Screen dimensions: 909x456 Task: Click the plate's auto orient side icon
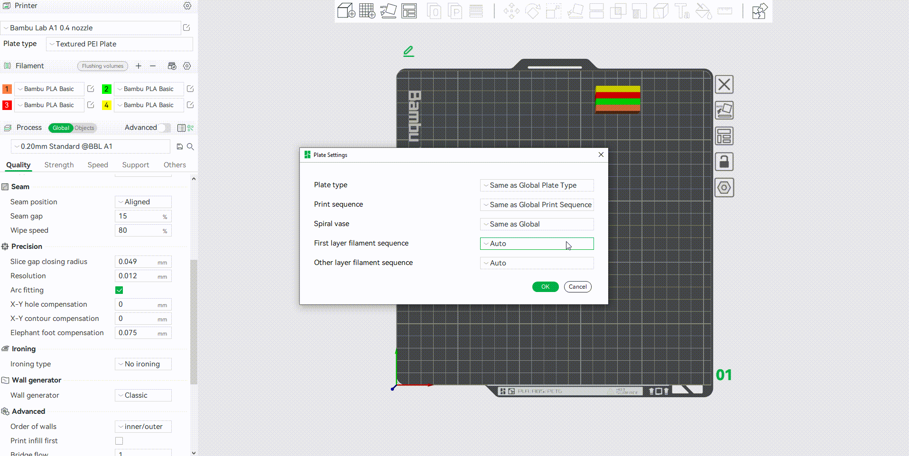click(724, 110)
